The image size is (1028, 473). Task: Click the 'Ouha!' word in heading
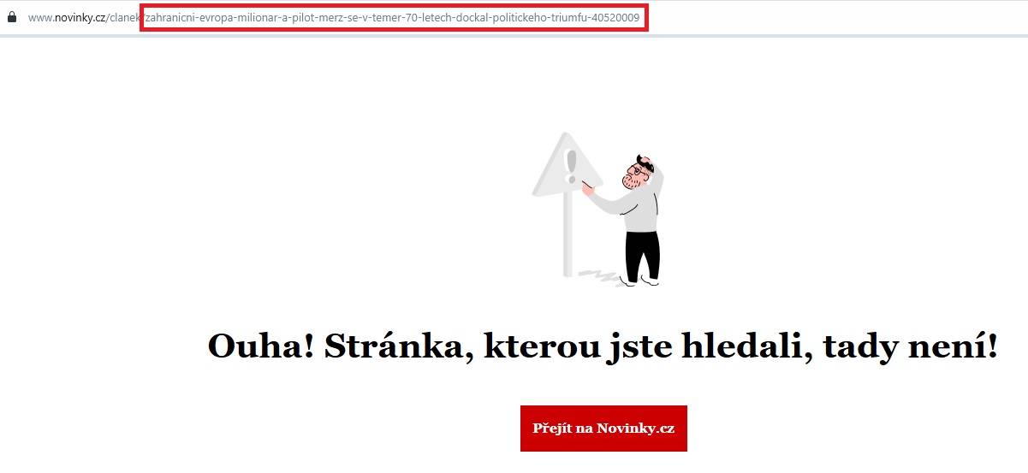pos(262,346)
